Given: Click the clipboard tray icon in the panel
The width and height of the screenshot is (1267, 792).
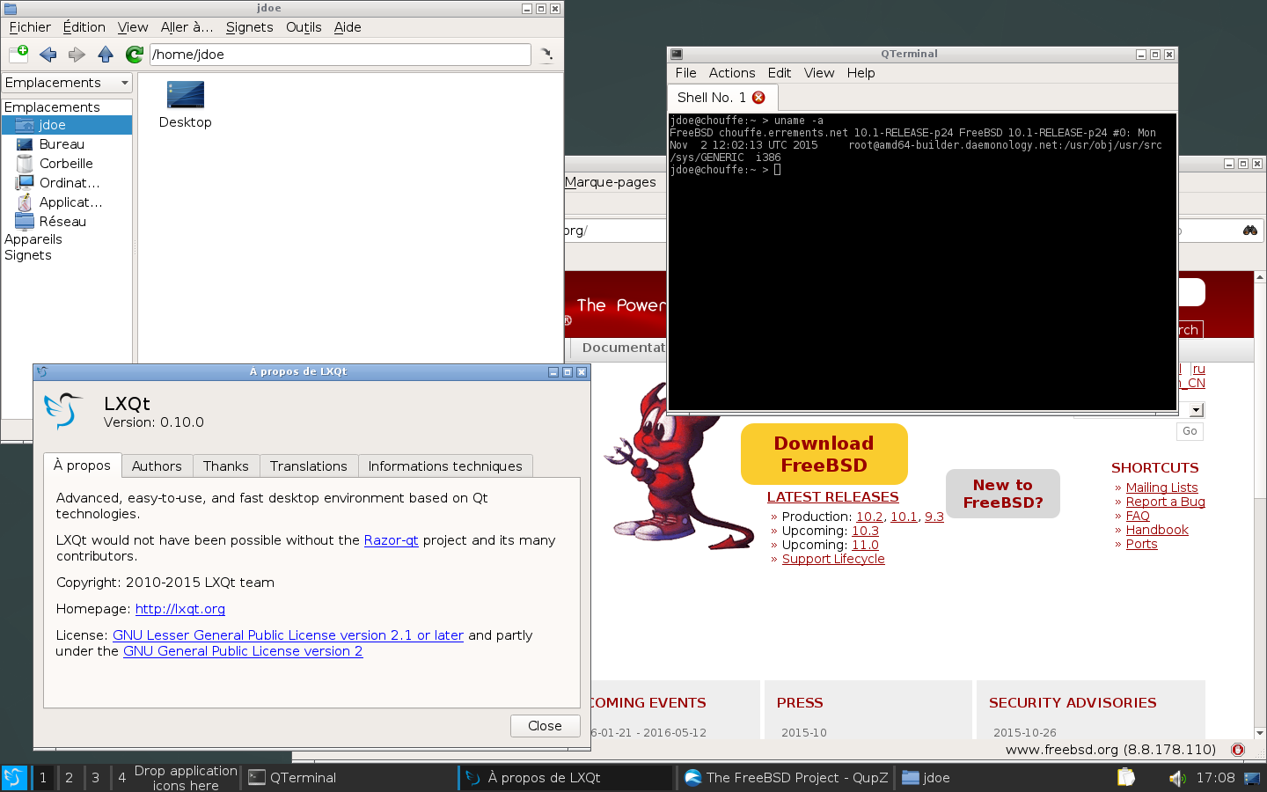Looking at the screenshot, I should coord(1126,778).
